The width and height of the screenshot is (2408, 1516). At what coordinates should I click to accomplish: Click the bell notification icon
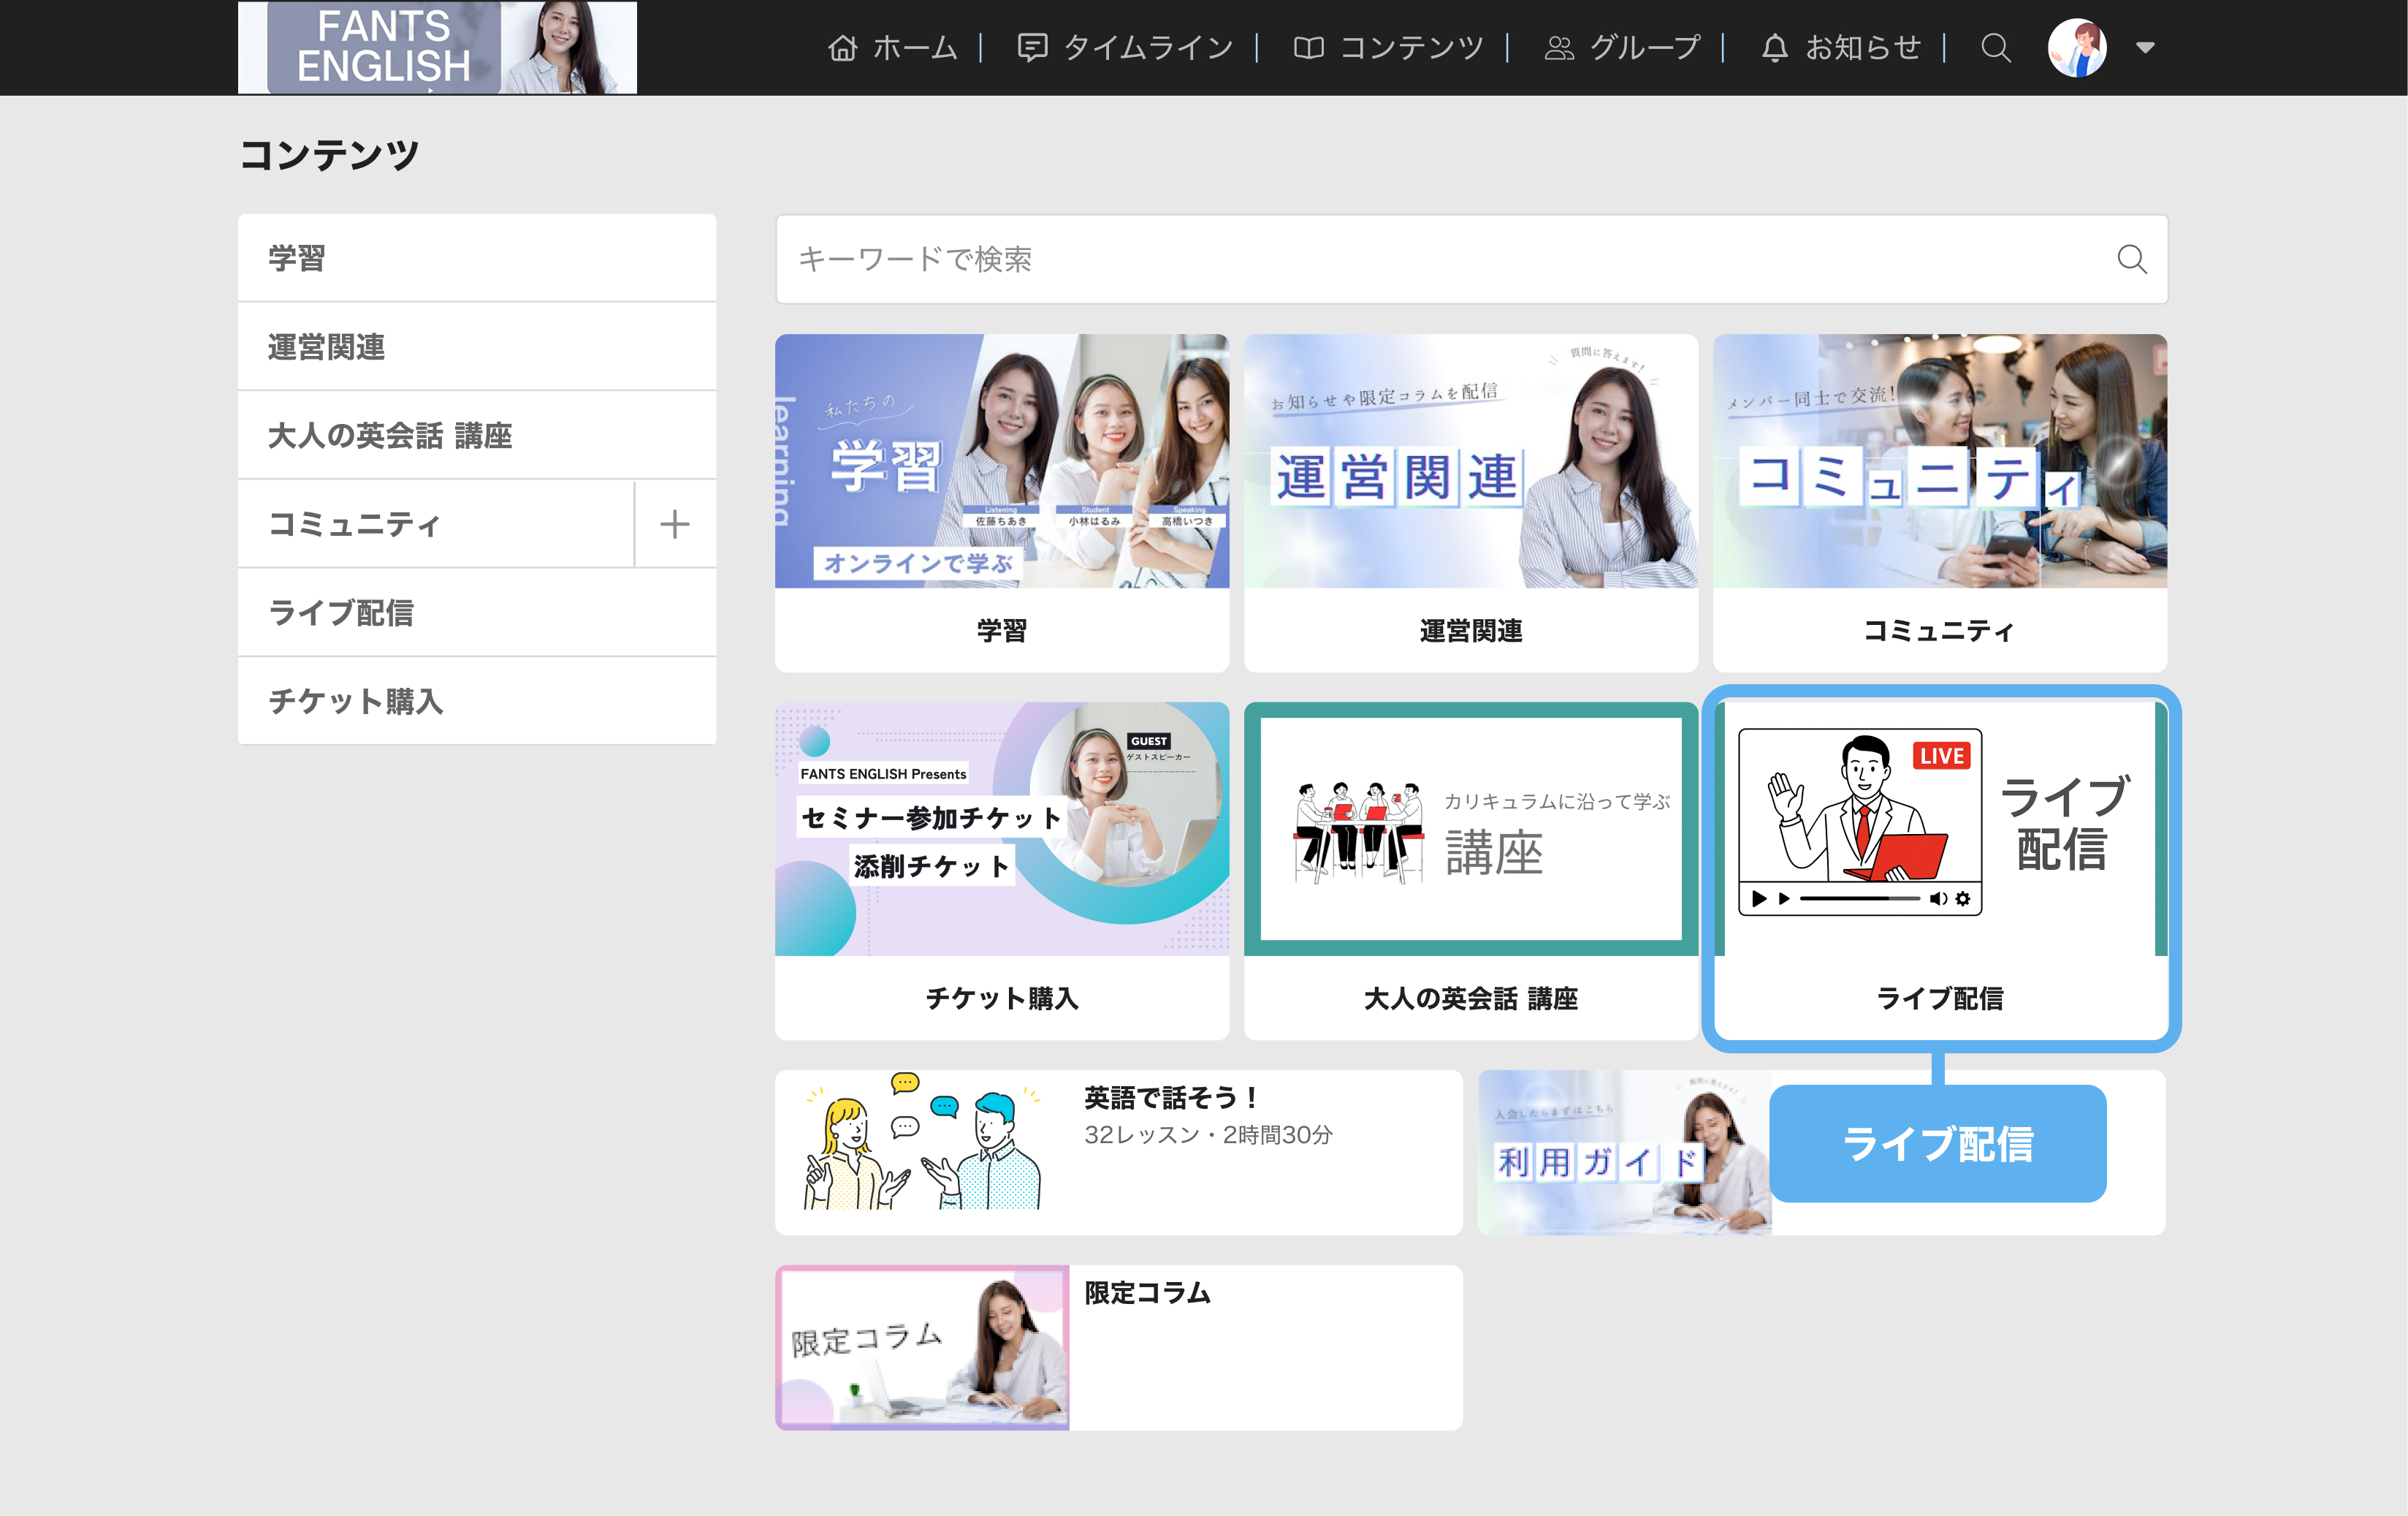click(x=1774, y=47)
